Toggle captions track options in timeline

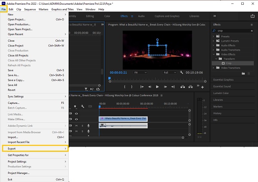pyautogui.click(x=90, y=106)
